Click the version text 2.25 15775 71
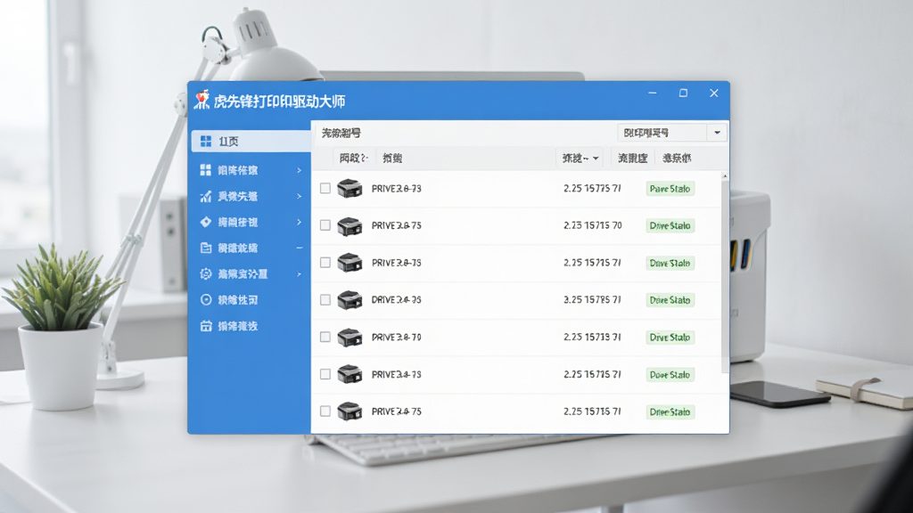This screenshot has width=913, height=513. point(592,189)
